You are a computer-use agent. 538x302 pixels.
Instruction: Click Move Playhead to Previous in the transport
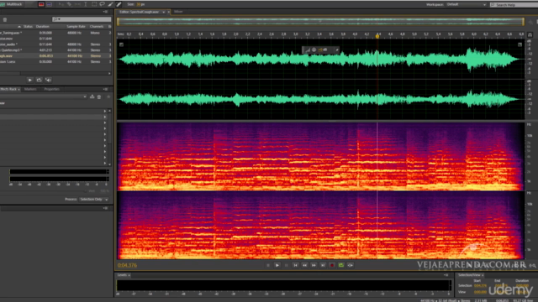tap(295, 265)
